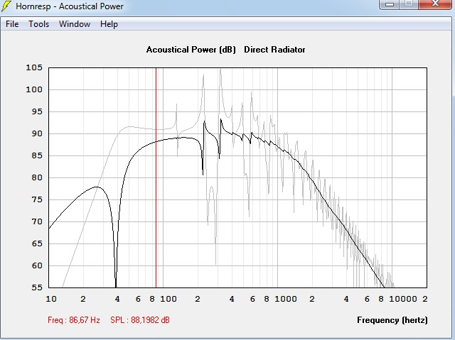This screenshot has height=340, width=455.
Task: Click the 55 value on the dB axis
Action: (x=37, y=287)
